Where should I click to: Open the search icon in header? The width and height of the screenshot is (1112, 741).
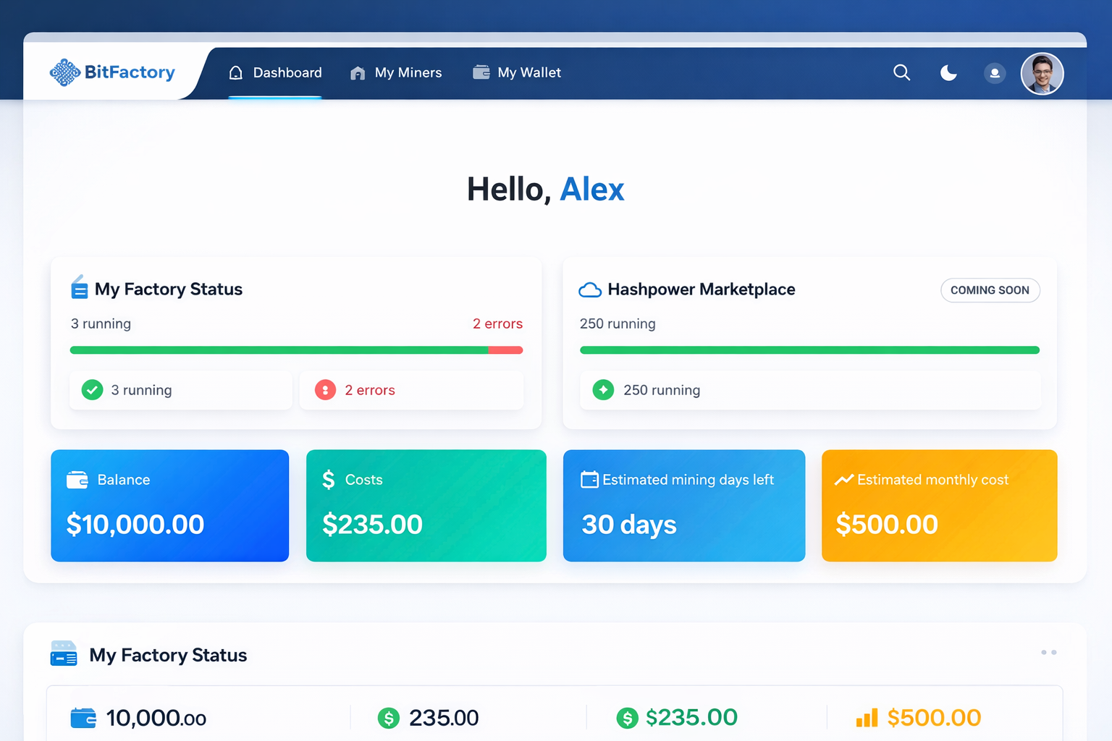pyautogui.click(x=901, y=72)
